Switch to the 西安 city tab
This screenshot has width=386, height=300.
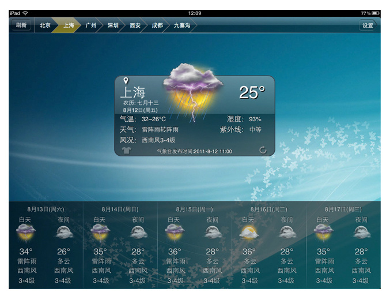[x=135, y=25]
